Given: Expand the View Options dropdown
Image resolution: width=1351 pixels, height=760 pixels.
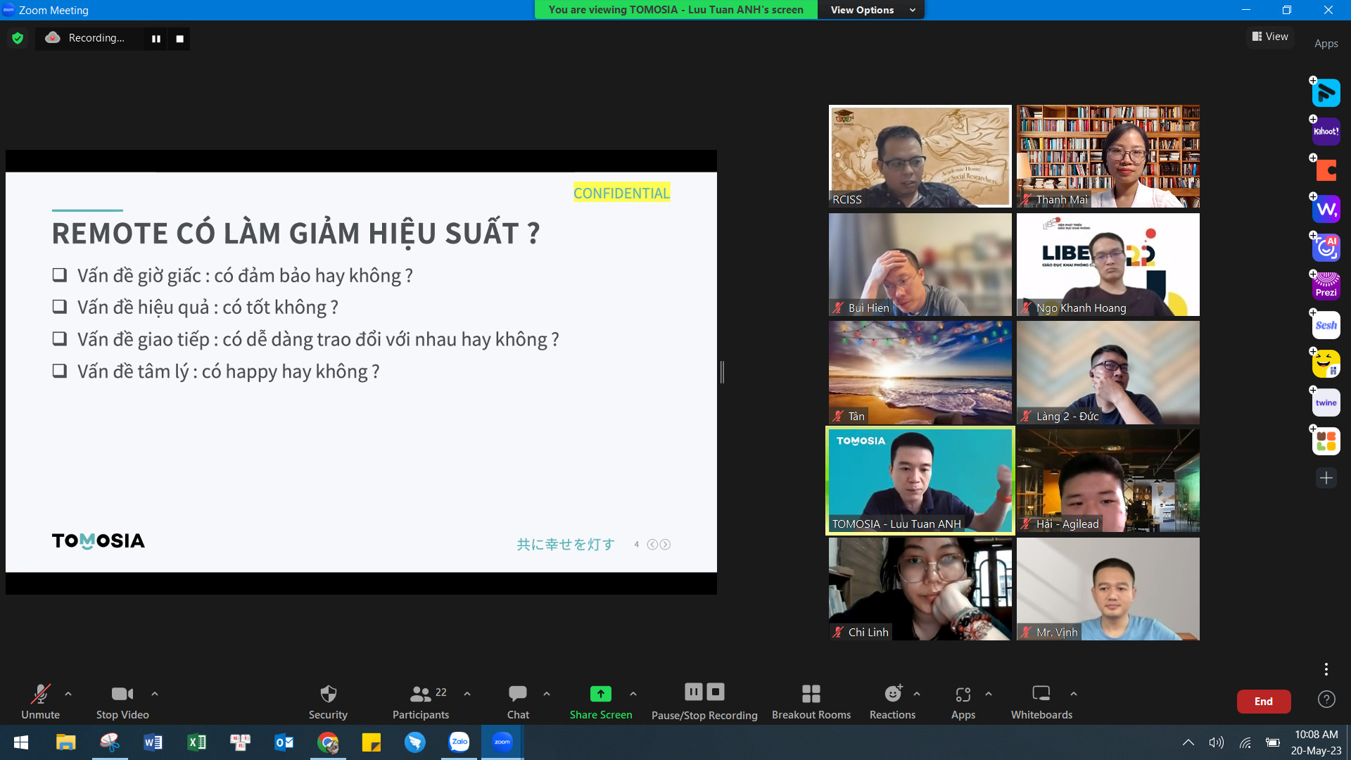Looking at the screenshot, I should pos(872,10).
